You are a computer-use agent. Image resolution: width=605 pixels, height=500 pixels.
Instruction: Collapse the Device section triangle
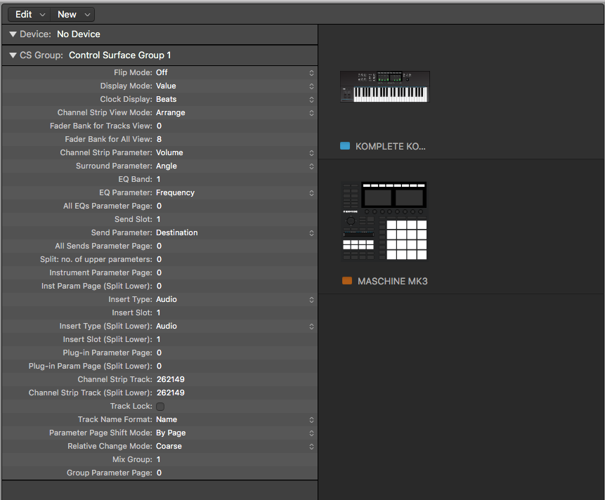click(x=13, y=34)
